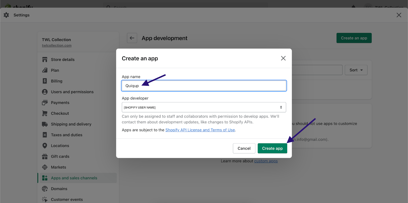The height and width of the screenshot is (203, 408).
Task: Click the Create an app header button
Action: (x=354, y=38)
